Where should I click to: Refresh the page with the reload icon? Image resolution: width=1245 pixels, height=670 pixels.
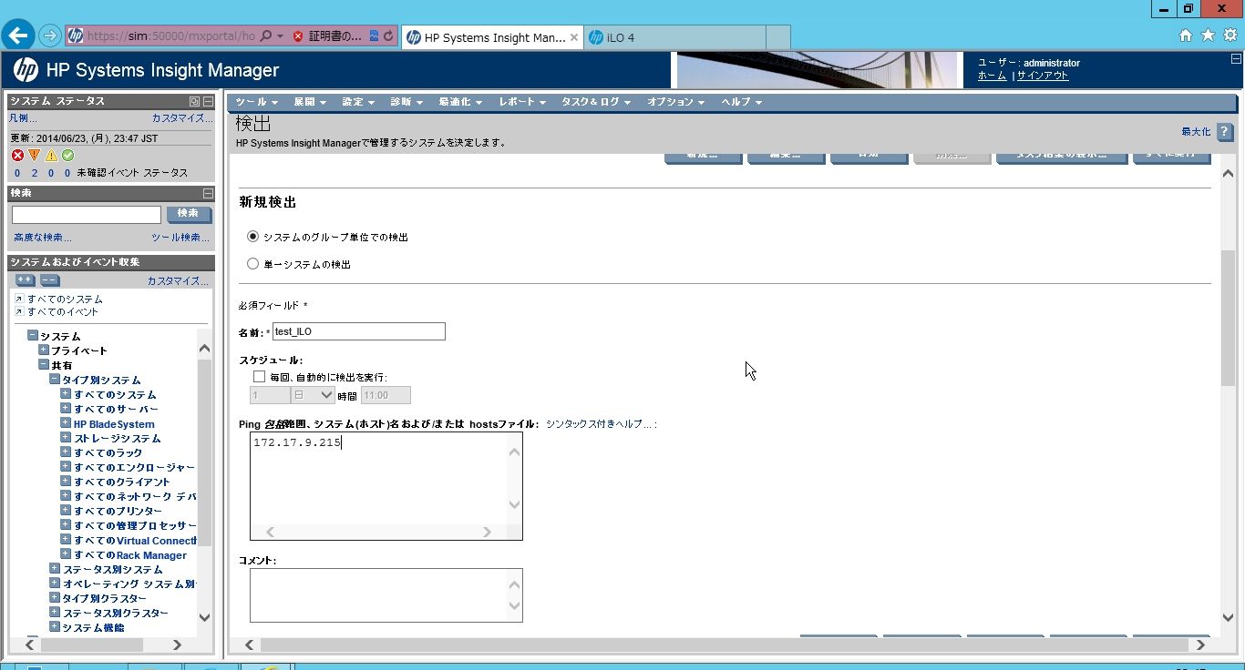pos(388,36)
